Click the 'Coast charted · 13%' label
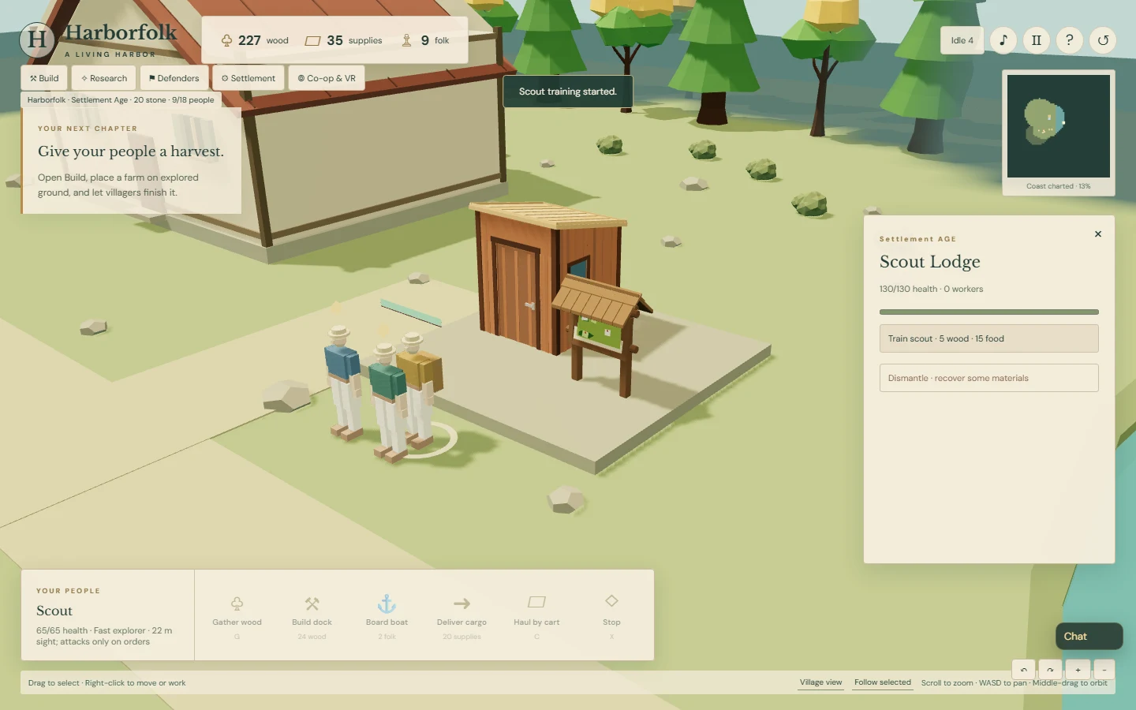The image size is (1136, 710). (x=1058, y=186)
